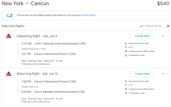Click the track prices info icon
The image size is (171, 107).
click(160, 26)
